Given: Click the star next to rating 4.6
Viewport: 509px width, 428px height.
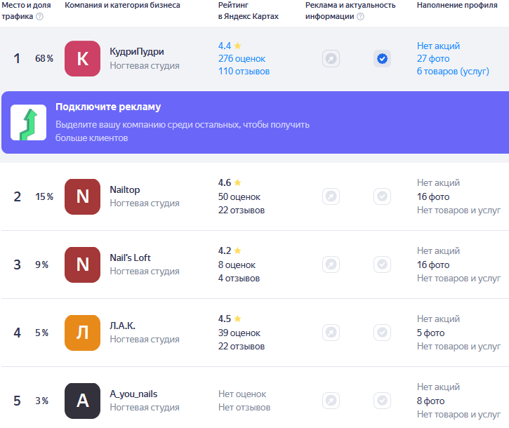Looking at the screenshot, I should point(237,182).
